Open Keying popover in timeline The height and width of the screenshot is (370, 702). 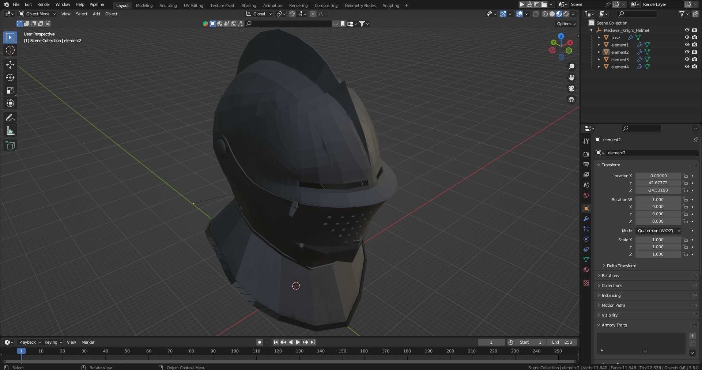click(53, 342)
